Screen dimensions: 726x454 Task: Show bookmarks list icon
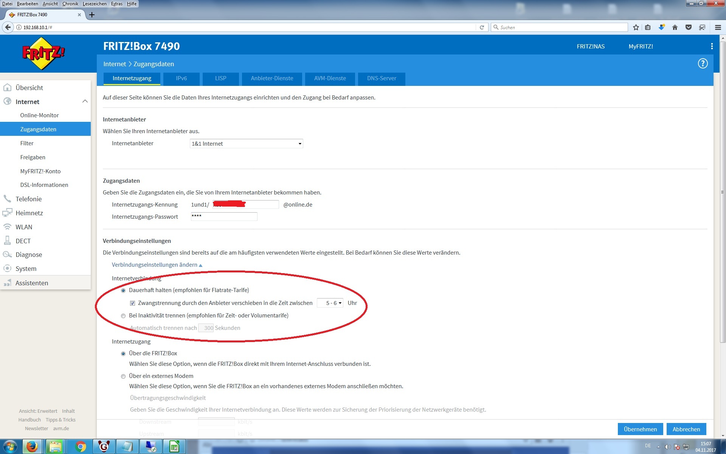[648, 27]
